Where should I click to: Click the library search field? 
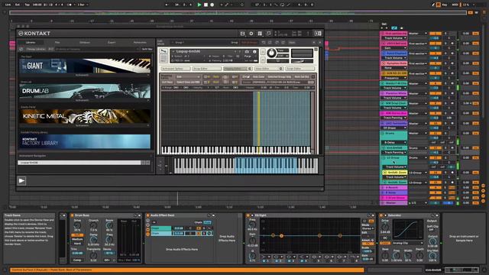[97, 49]
